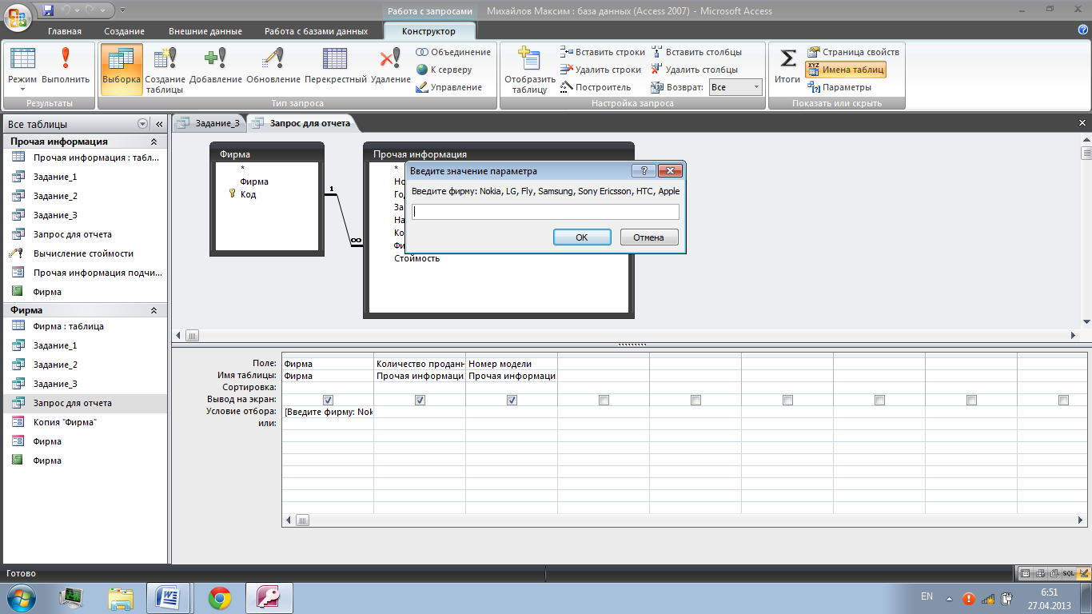
Task: Click Удалить строки
Action: point(601,70)
